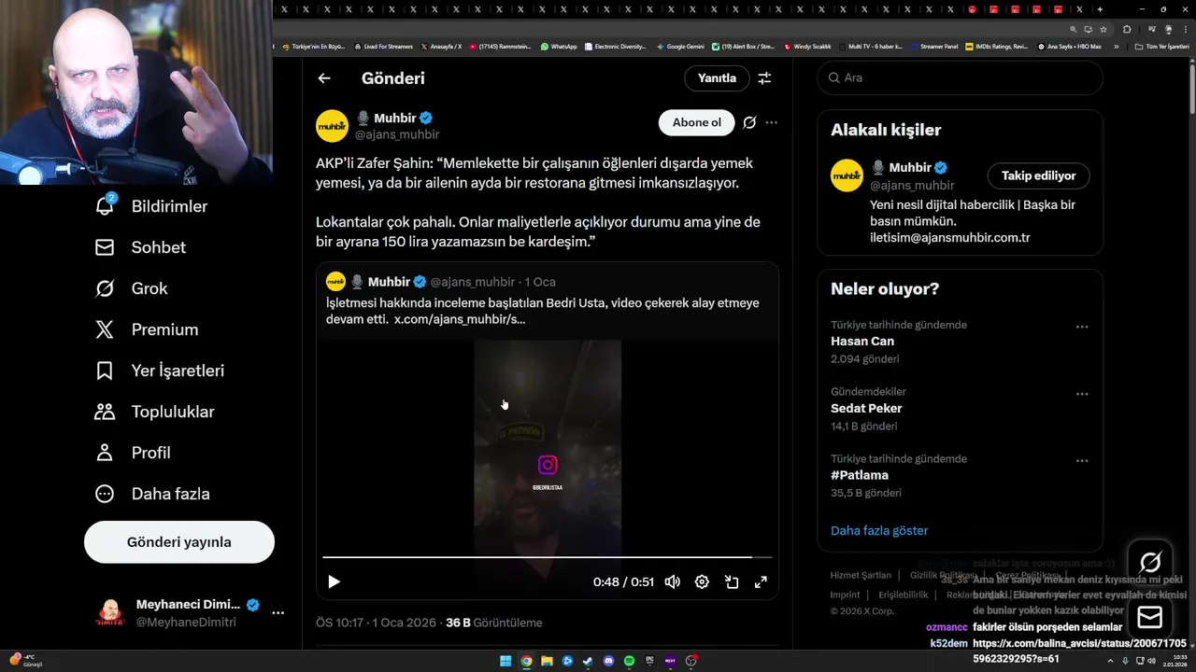The height and width of the screenshot is (672, 1196).
Task: Open File Explorer in taskbar
Action: pos(547,661)
